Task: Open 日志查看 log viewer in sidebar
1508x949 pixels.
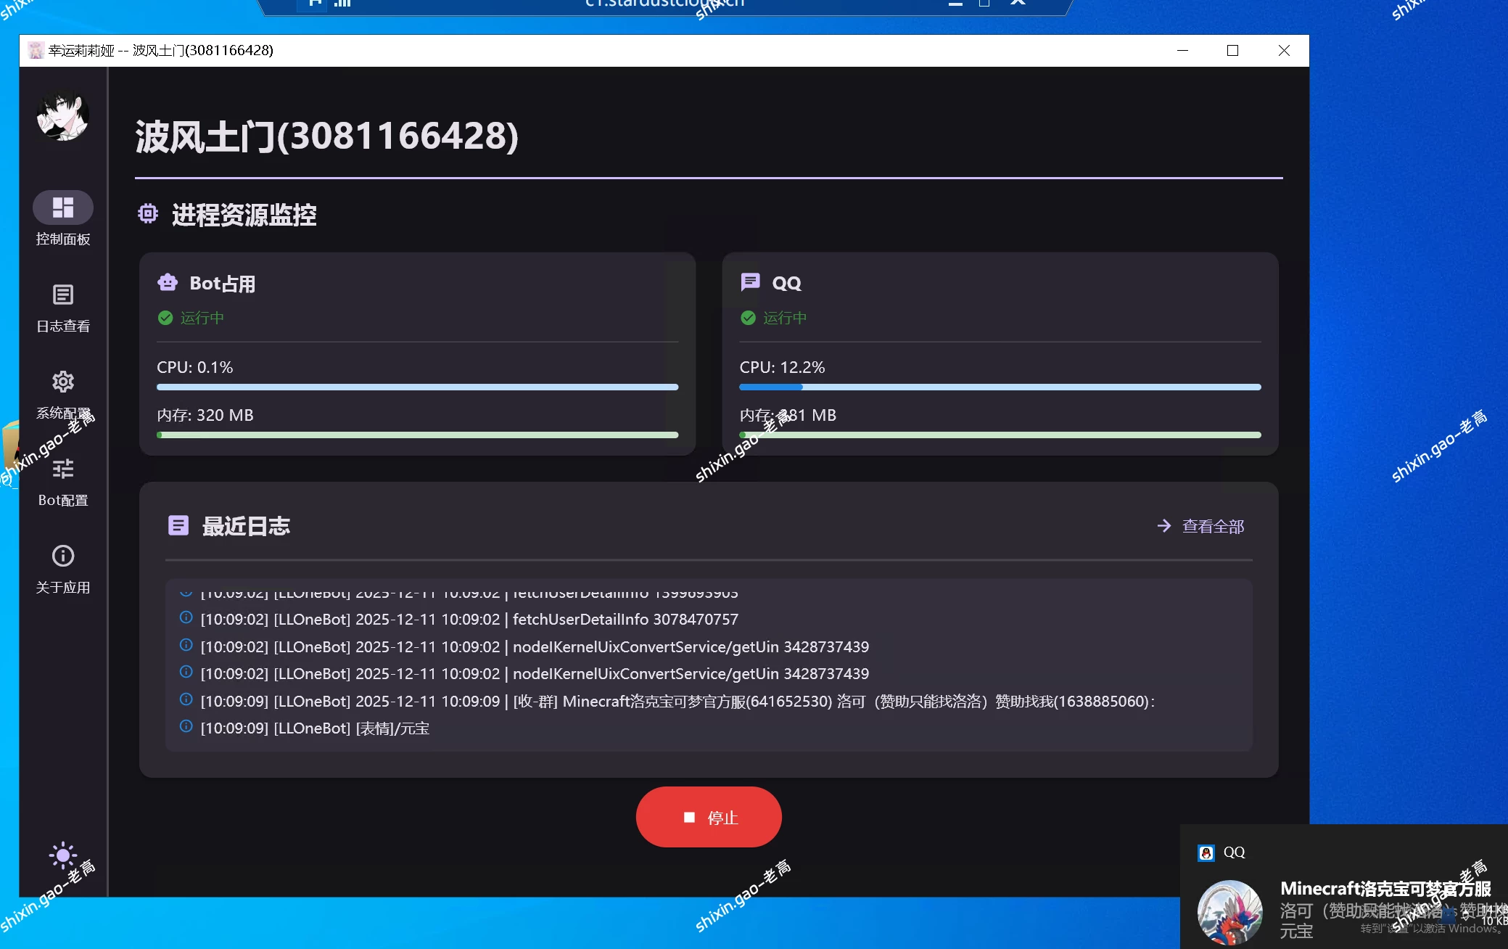Action: [x=63, y=295]
